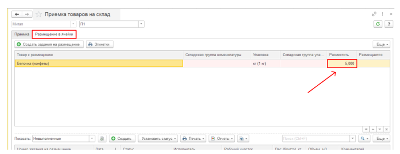400x154 pixels.
Task: Open the Размещение в ячейки tab
Action: [x=54, y=34]
